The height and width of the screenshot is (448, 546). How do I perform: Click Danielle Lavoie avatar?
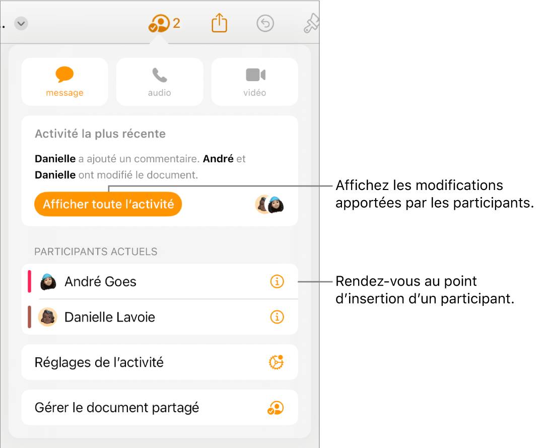pos(48,317)
